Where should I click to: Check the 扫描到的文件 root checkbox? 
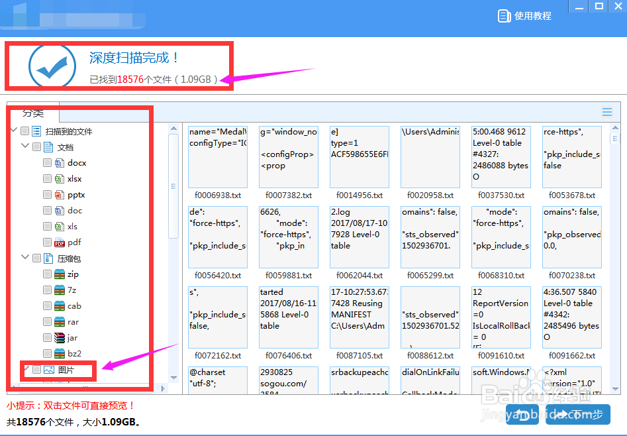24,131
